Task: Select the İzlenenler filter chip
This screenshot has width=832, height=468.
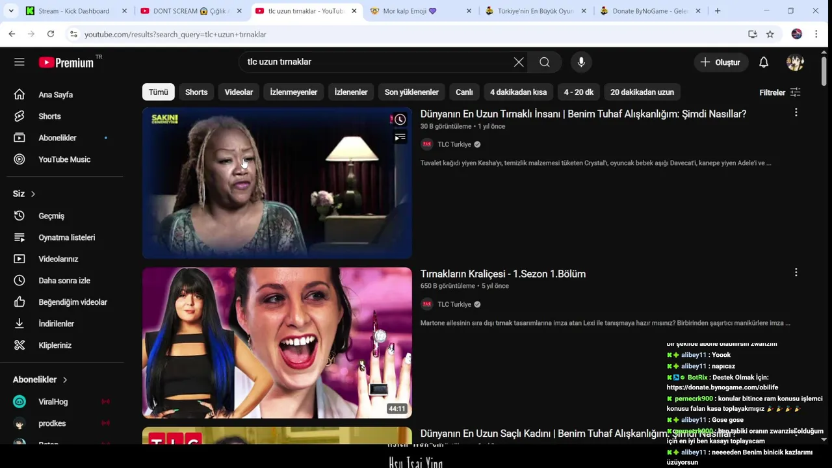Action: (351, 92)
